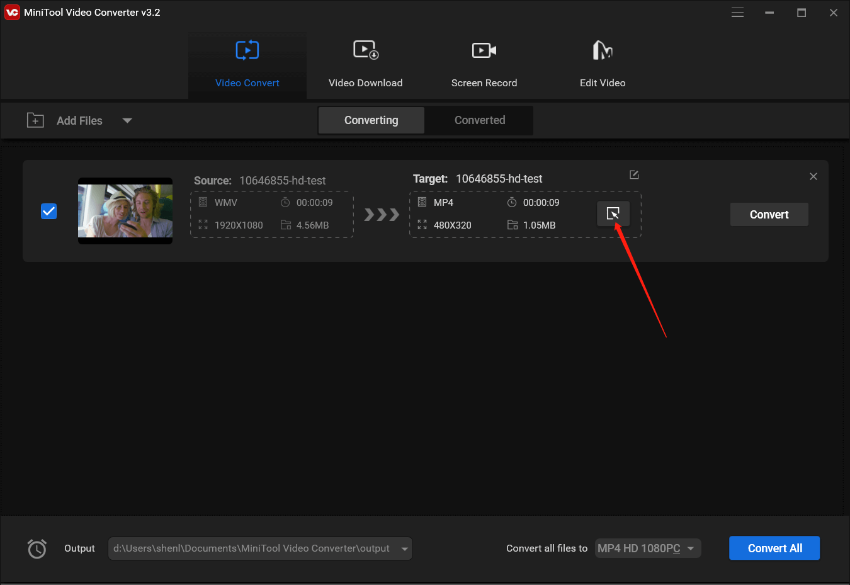Click source size 4.56MB
This screenshot has width=850, height=585.
[x=312, y=225]
